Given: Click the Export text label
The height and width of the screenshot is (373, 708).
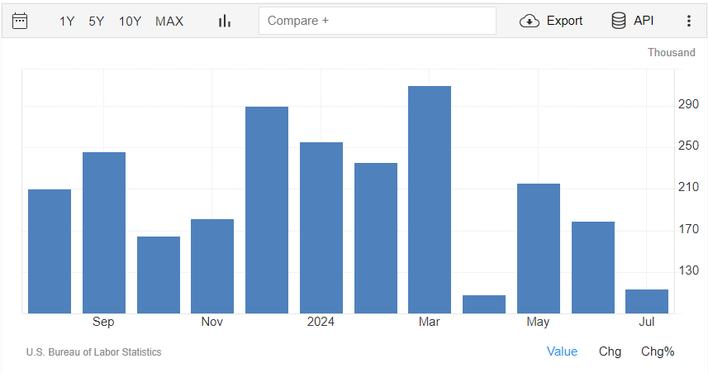Looking at the screenshot, I should tap(564, 21).
